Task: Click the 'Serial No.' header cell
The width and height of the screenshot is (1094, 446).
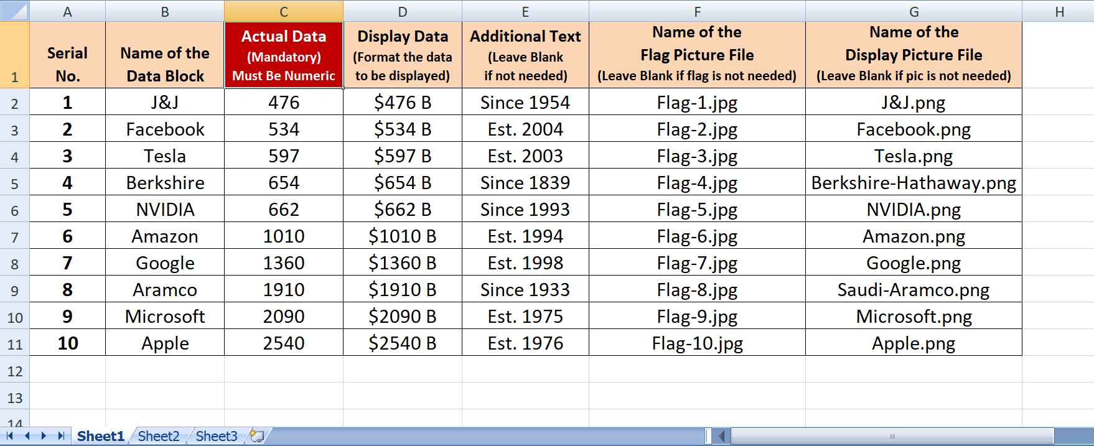Action: coord(67,55)
